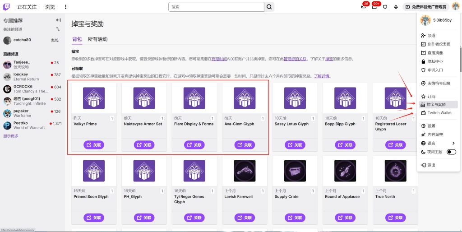Open Twitch Wallet menu entry
This screenshot has height=232, width=462.
[x=439, y=113]
